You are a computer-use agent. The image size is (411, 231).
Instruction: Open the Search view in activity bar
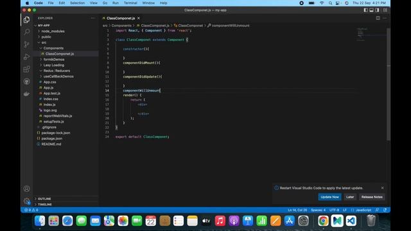point(26,32)
